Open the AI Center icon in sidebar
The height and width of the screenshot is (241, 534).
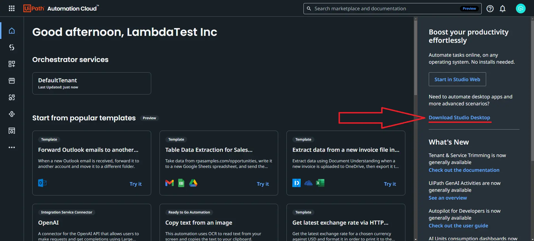(12, 114)
